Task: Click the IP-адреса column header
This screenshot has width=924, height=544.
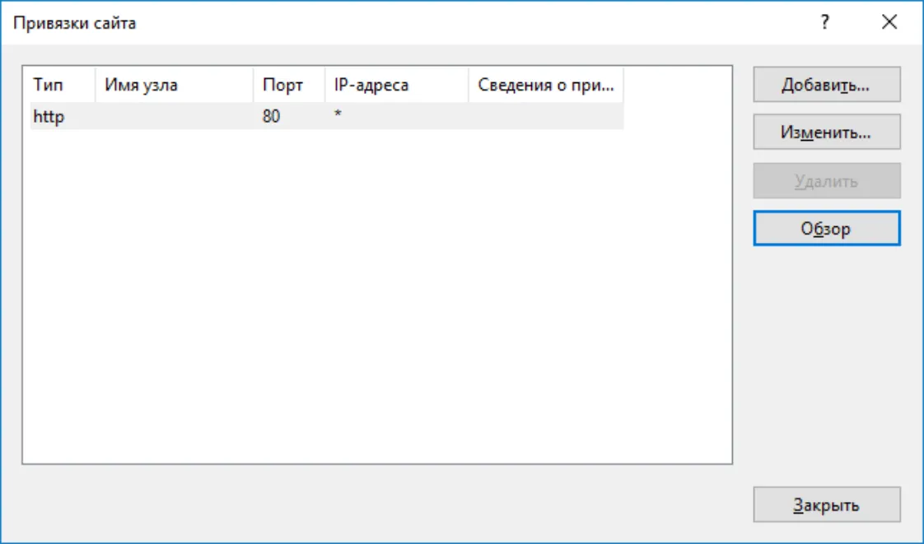Action: tap(397, 86)
